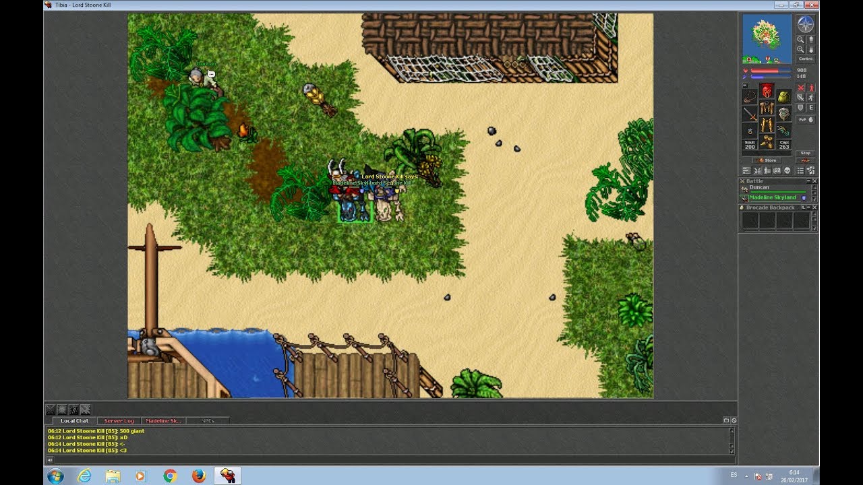Image resolution: width=863 pixels, height=485 pixels.
Task: Click the island minimap view
Action: (767, 39)
